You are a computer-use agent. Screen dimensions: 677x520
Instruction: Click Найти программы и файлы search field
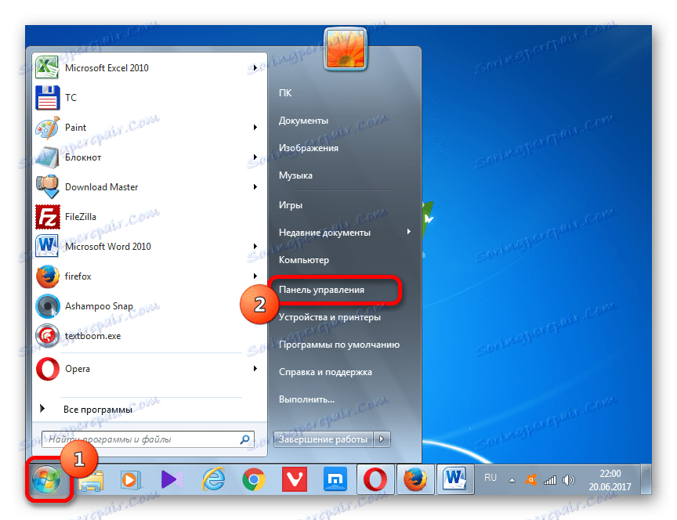148,439
